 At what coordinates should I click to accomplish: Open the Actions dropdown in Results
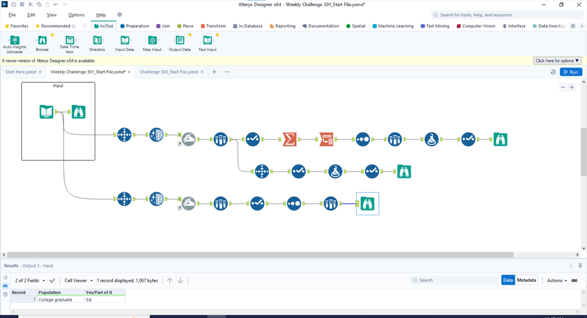[x=557, y=280]
